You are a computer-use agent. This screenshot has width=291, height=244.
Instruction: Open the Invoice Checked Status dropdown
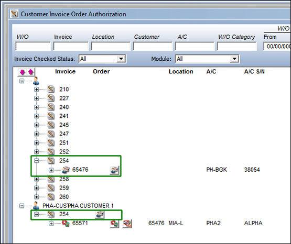pyautogui.click(x=121, y=59)
